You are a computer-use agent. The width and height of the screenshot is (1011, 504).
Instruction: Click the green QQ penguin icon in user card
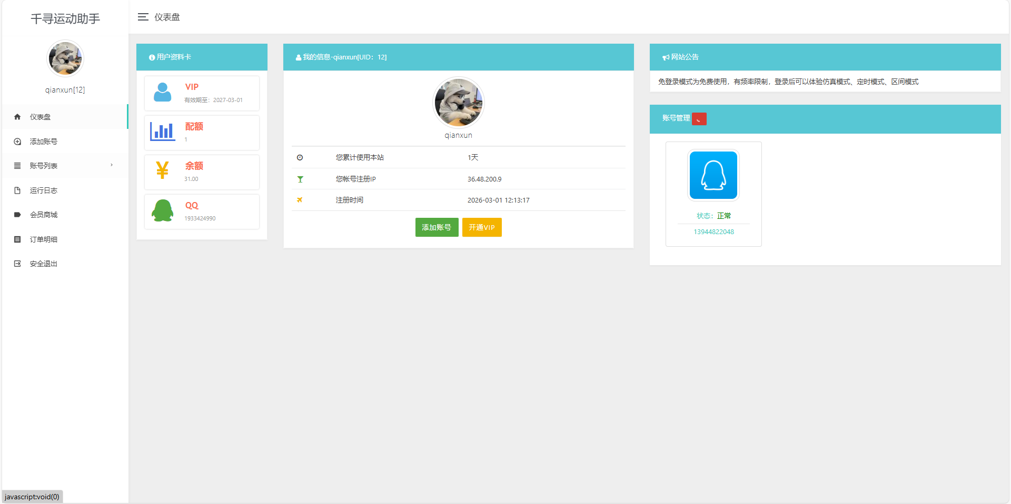tap(162, 211)
